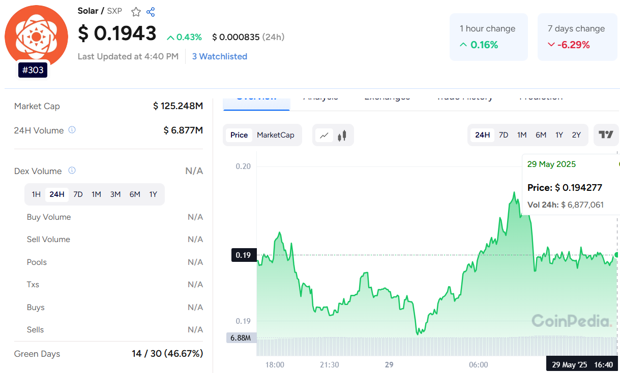This screenshot has width=620, height=373.
Task: Click the 3 Watchlisted link
Action: click(x=219, y=56)
